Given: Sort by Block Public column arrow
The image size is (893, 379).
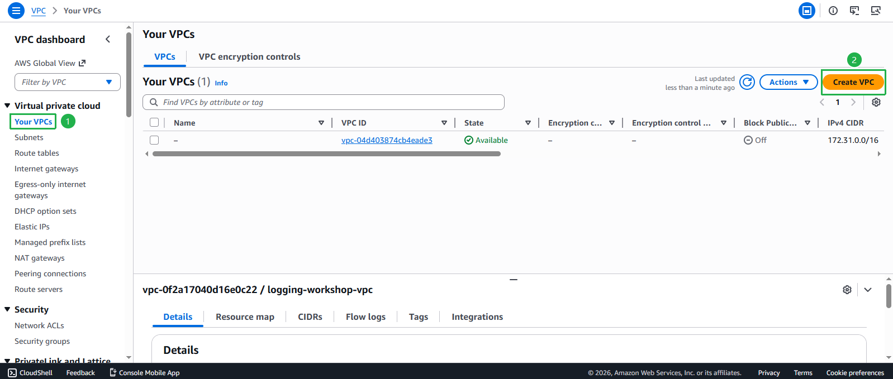Looking at the screenshot, I should 807,123.
